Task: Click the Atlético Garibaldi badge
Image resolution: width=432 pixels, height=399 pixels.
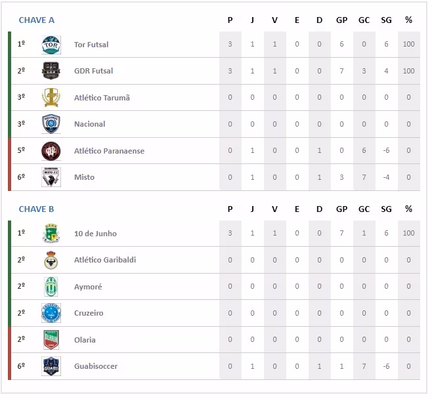Action: (x=51, y=260)
